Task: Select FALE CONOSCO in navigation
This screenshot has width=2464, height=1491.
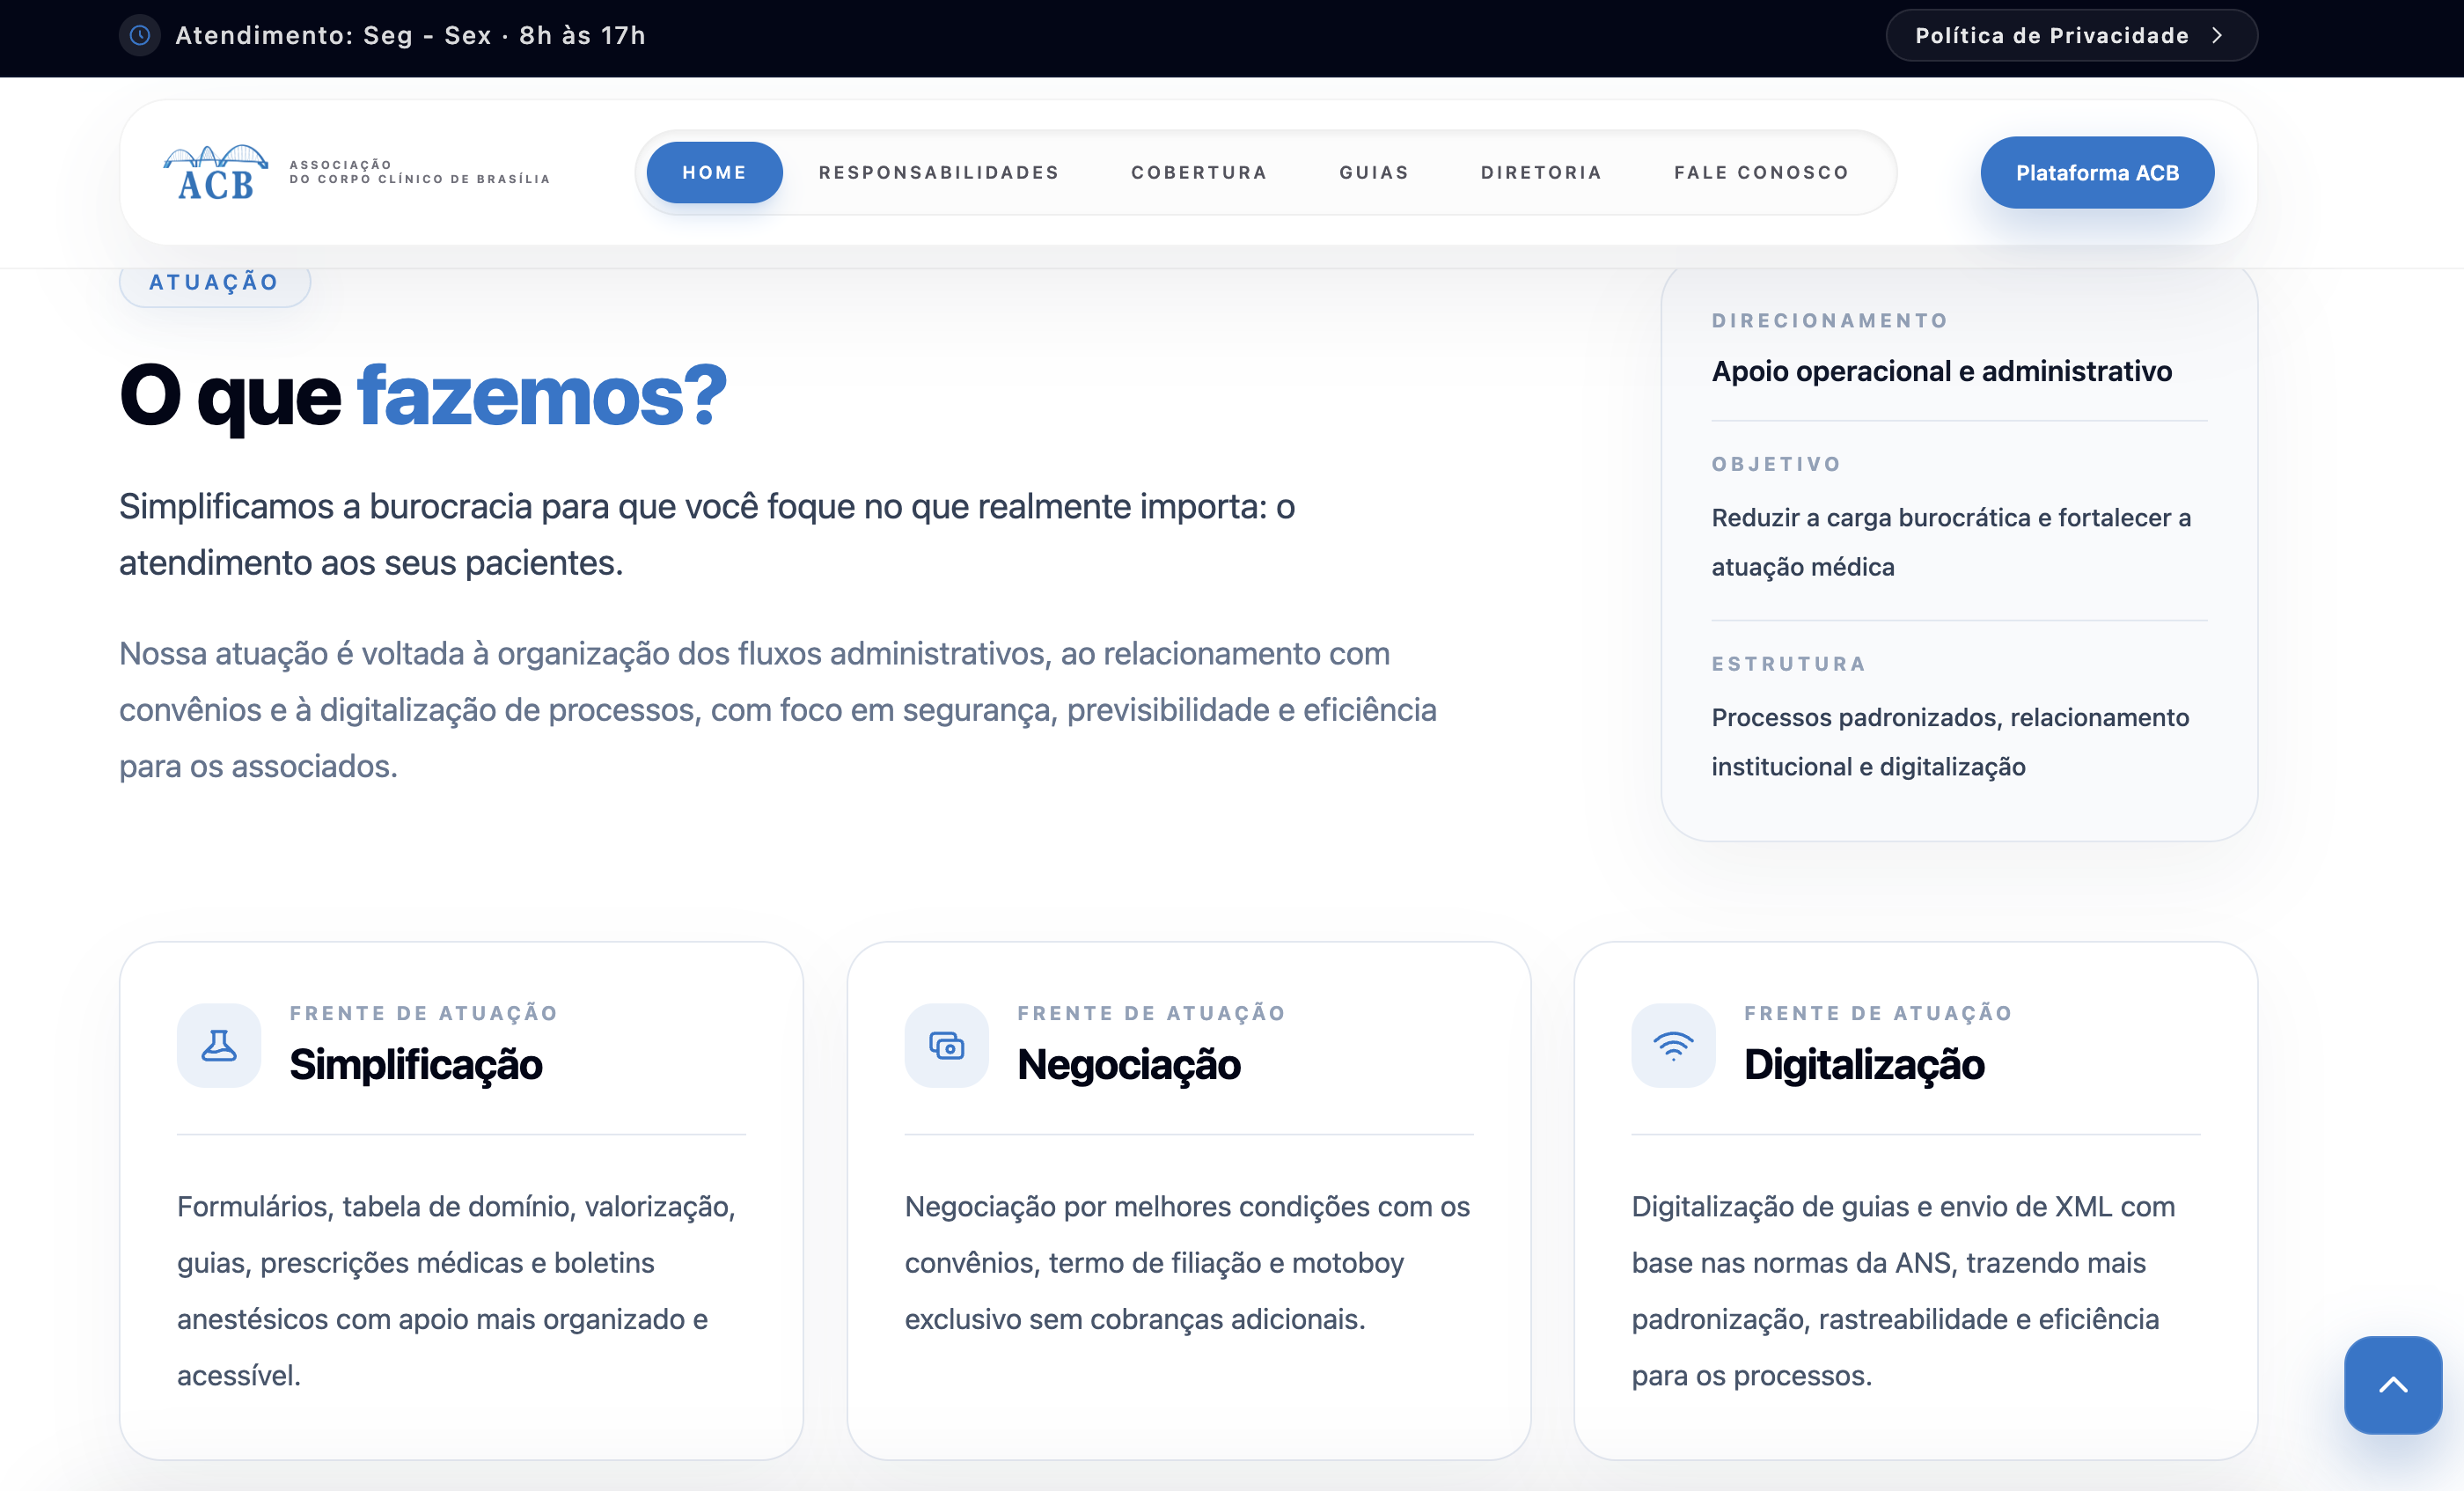Action: (x=1760, y=172)
